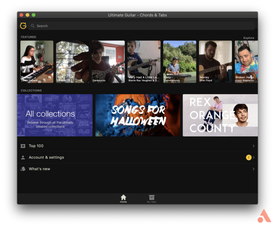Image resolution: width=275 pixels, height=227 pixels.
Task: Open the Easy by Commodores video
Action: pyautogui.click(x=180, y=62)
